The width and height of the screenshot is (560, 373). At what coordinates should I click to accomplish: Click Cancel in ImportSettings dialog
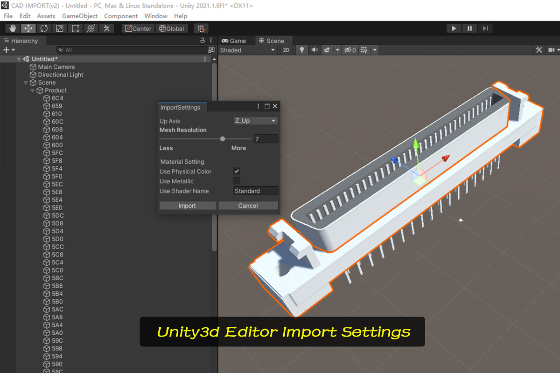[x=248, y=206]
